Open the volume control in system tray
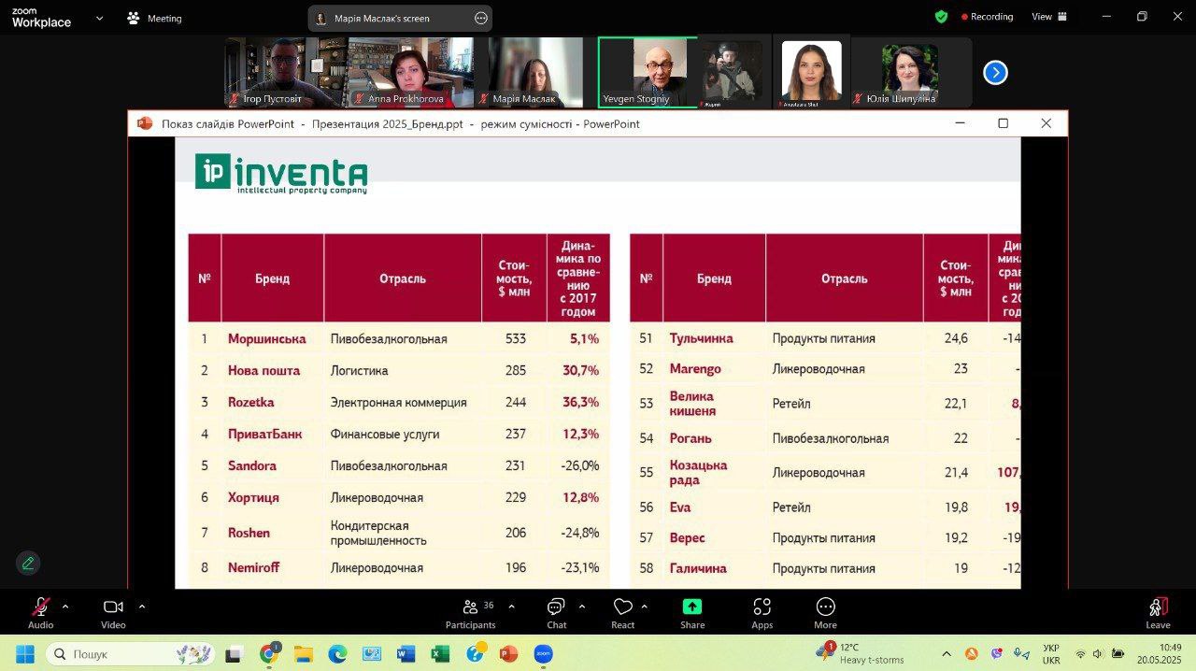The height and width of the screenshot is (671, 1196). point(1098,653)
